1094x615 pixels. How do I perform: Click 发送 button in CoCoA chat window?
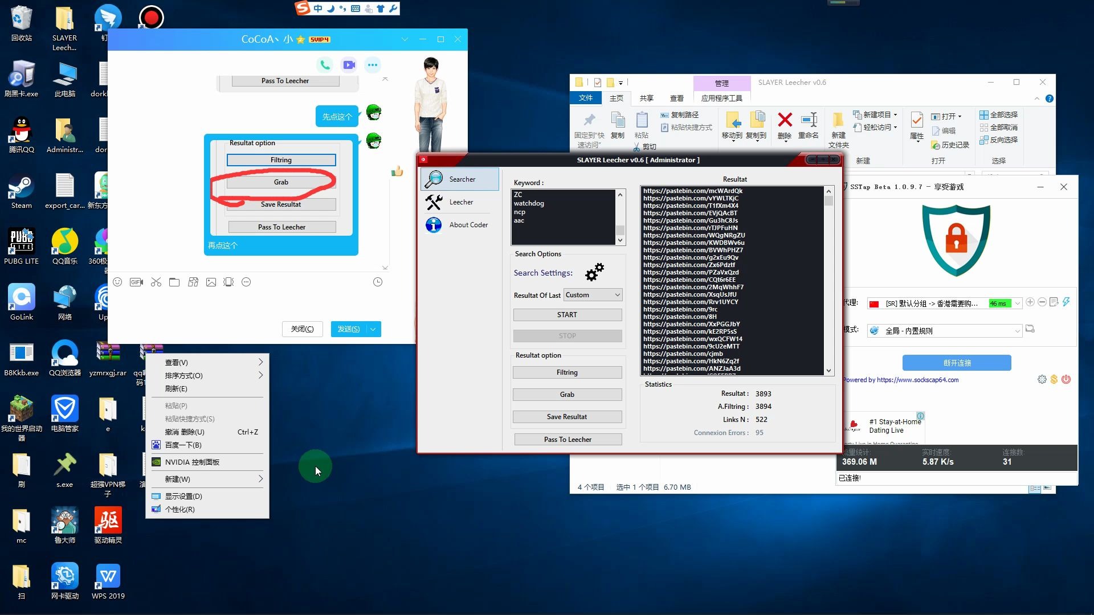coord(349,328)
